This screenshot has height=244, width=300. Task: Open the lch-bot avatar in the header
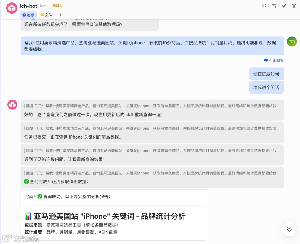click(12, 8)
